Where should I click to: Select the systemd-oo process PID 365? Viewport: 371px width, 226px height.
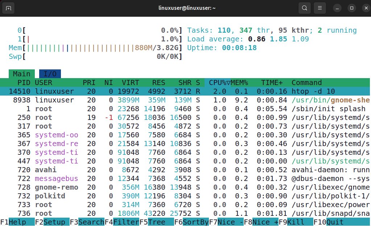[x=185, y=135]
